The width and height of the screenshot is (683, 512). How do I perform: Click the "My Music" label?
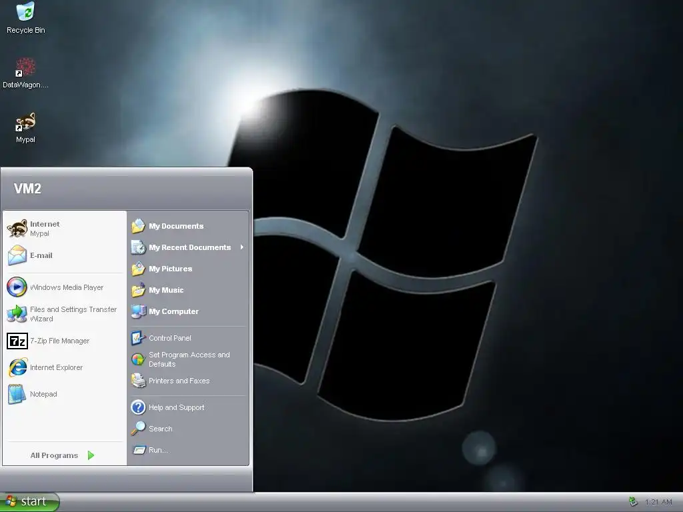click(166, 290)
